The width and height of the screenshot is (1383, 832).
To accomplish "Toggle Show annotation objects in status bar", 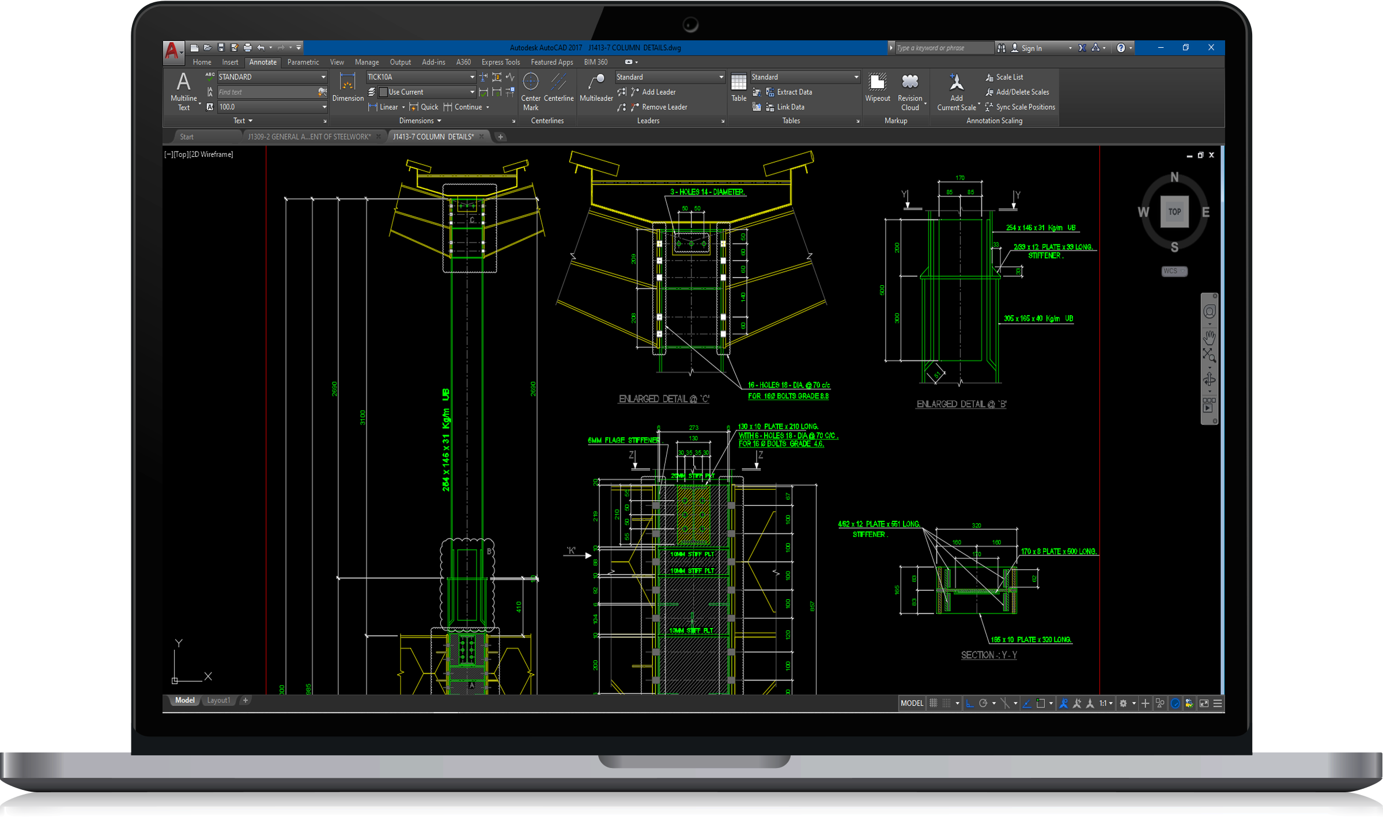I will click(x=1063, y=704).
